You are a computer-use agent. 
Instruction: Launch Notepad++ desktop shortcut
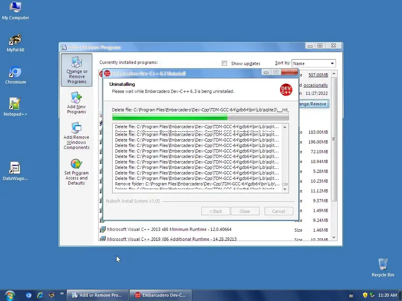click(x=15, y=107)
